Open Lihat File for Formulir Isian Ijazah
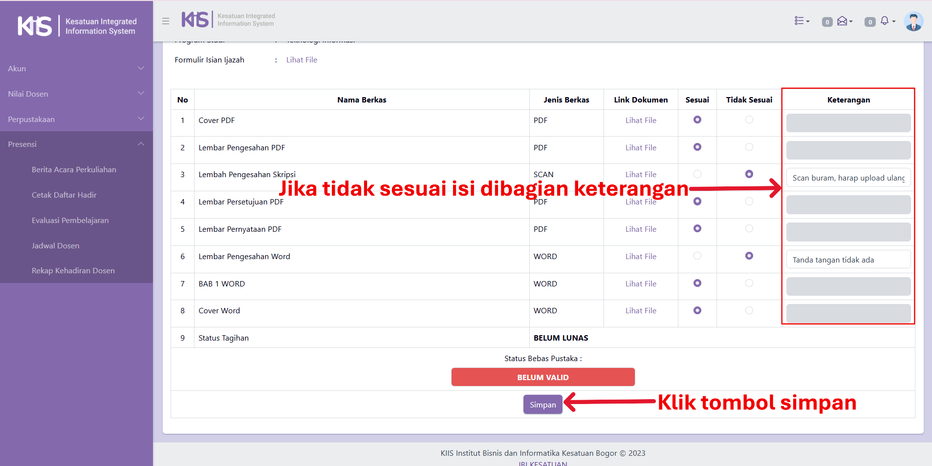This screenshot has height=466, width=932. (302, 60)
